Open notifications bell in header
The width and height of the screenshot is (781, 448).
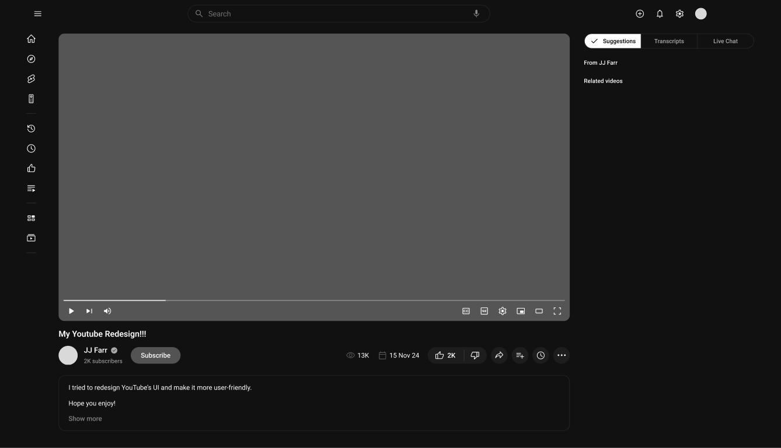point(660,14)
